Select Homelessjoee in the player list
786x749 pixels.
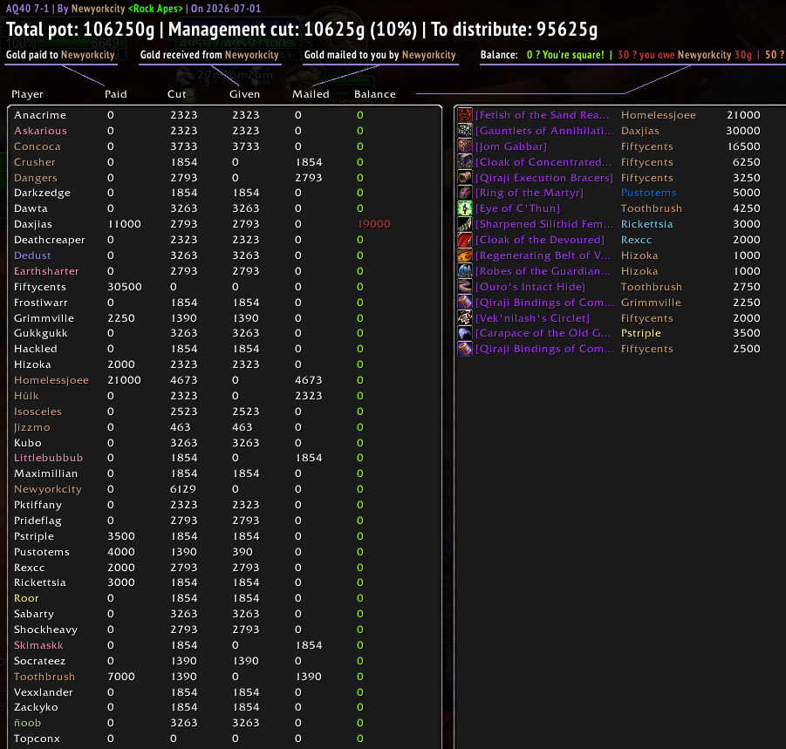(x=51, y=380)
